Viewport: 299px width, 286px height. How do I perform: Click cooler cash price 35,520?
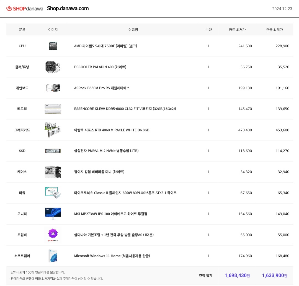(x=283, y=67)
